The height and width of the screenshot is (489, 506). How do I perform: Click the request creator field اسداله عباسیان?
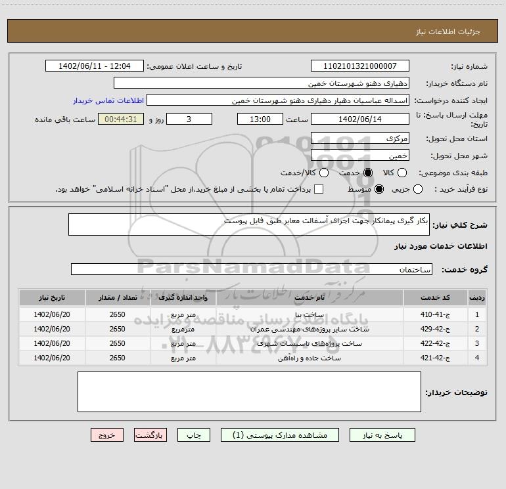click(x=278, y=100)
